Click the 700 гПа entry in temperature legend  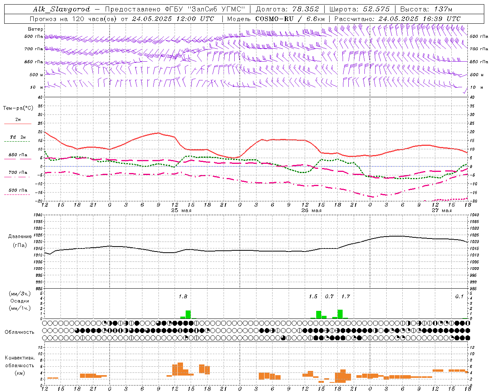tap(18, 172)
